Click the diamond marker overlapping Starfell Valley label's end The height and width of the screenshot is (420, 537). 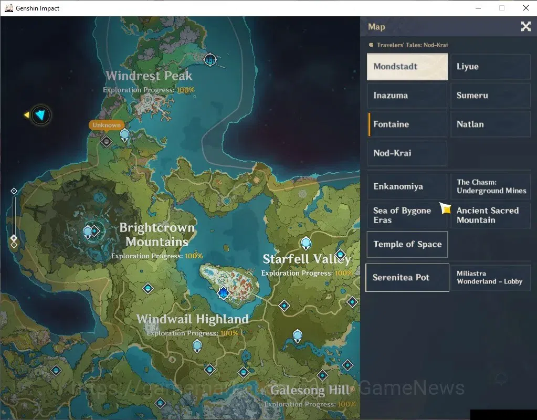[x=341, y=254]
